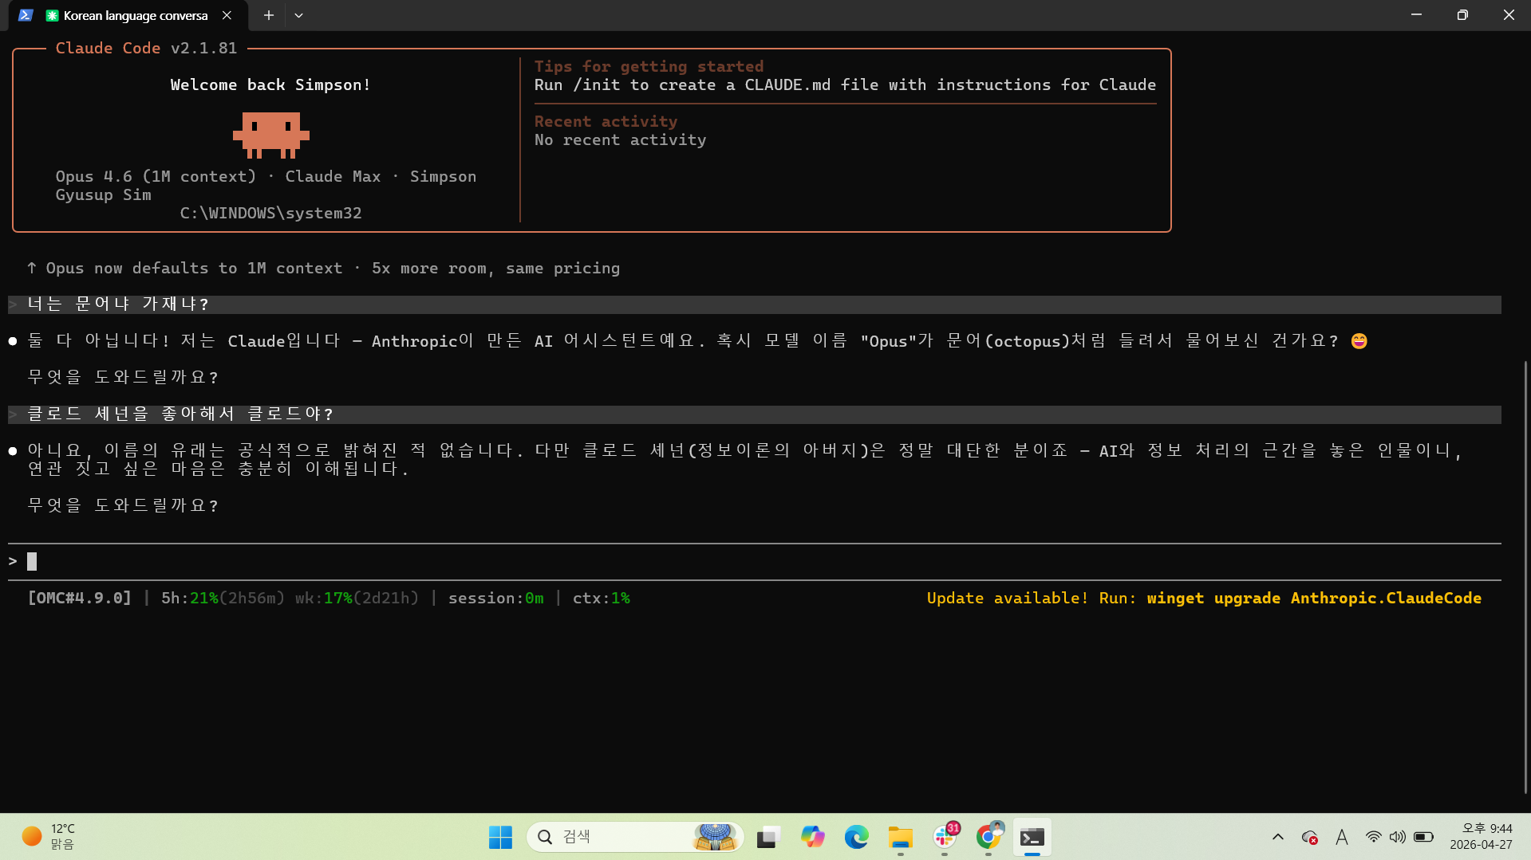Expand the Start menu
Viewport: 1531px width, 860px height.
click(x=500, y=837)
